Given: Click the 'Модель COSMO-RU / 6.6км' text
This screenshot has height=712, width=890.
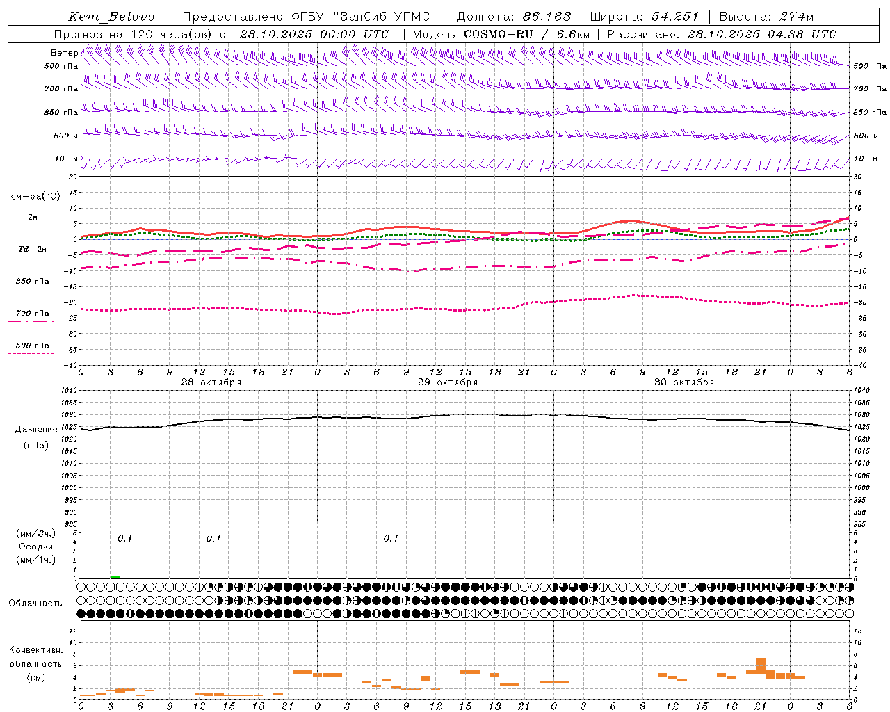Looking at the screenshot, I should tap(501, 34).
